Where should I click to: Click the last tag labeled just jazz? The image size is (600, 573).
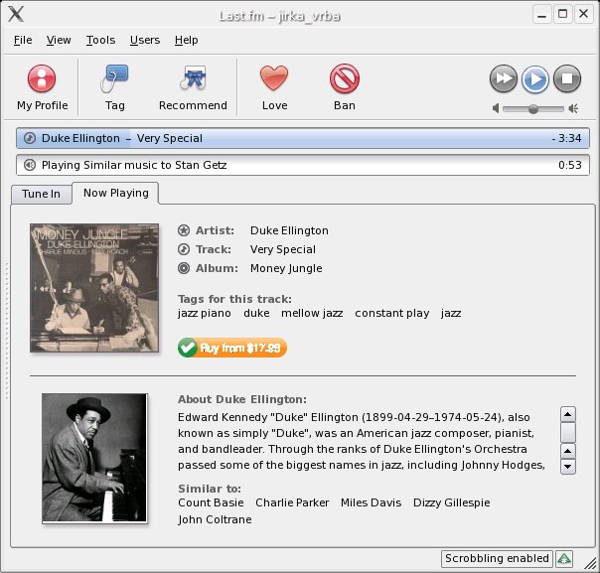click(x=451, y=313)
